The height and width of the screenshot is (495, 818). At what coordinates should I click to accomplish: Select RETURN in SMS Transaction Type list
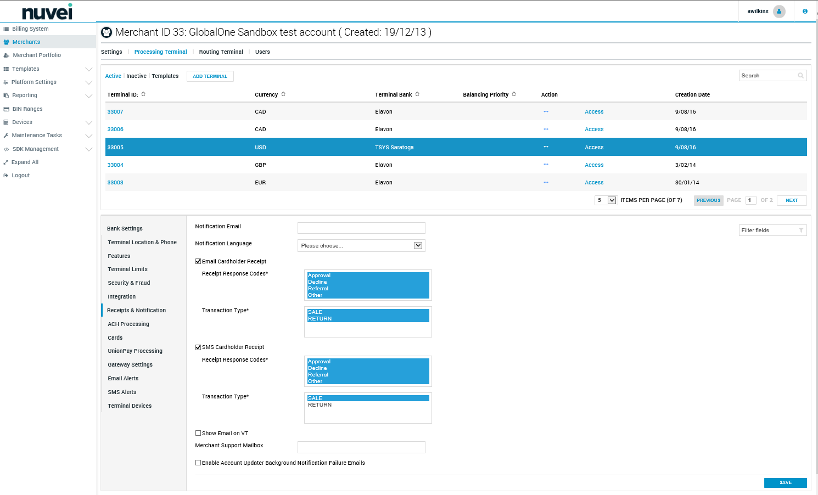pos(320,405)
